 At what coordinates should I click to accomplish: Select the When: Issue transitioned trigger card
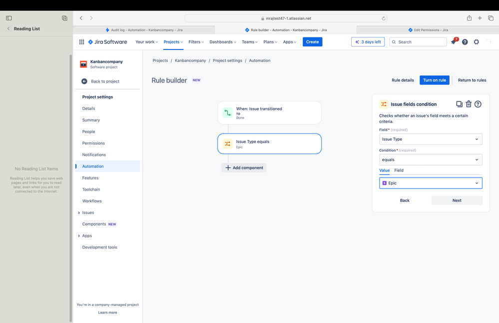coord(270,113)
